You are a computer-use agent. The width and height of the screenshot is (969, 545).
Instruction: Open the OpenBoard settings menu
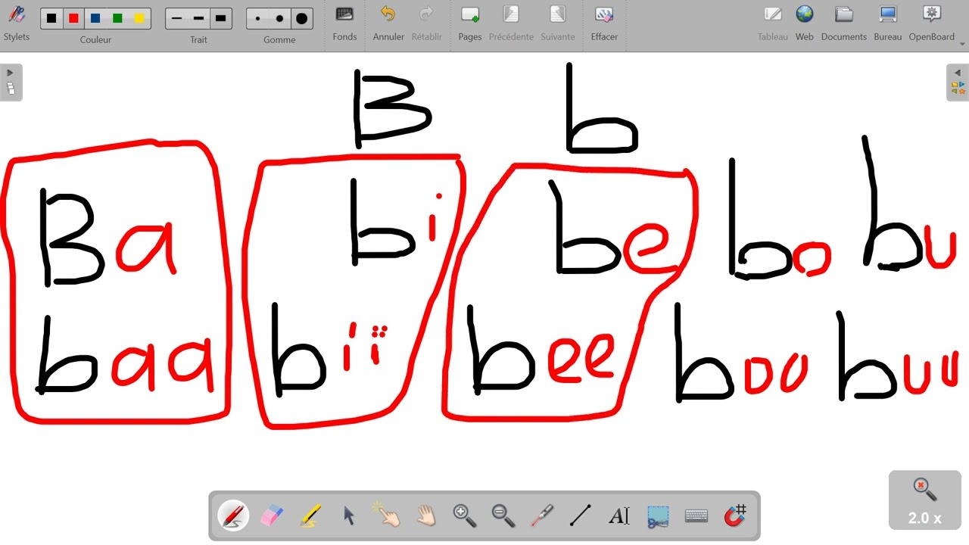pos(932,23)
